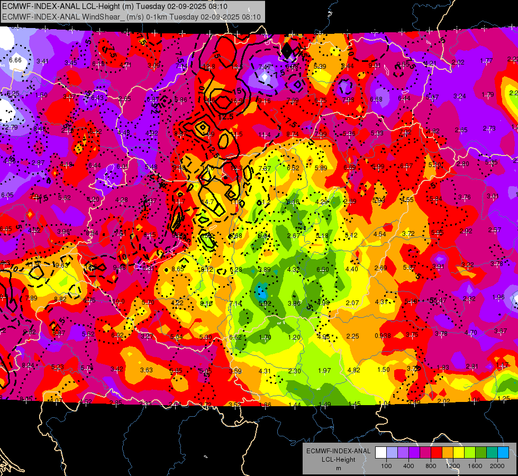Click the wind shear value 10.0
The height and width of the screenshot is (476, 518).
(119, 301)
